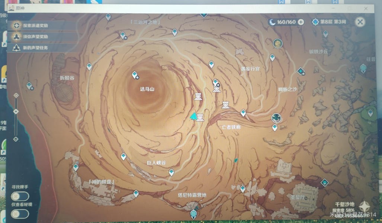
Task: Select the hourglass marker beside the teal player arrow
Action: click(x=200, y=117)
